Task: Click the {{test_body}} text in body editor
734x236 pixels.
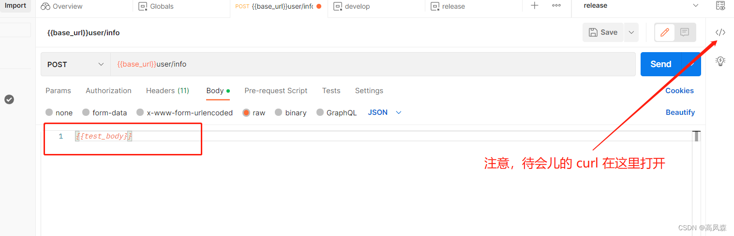Action: (x=104, y=136)
